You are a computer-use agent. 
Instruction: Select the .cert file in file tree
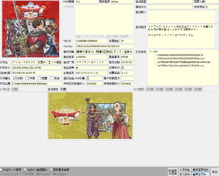click(181, 59)
